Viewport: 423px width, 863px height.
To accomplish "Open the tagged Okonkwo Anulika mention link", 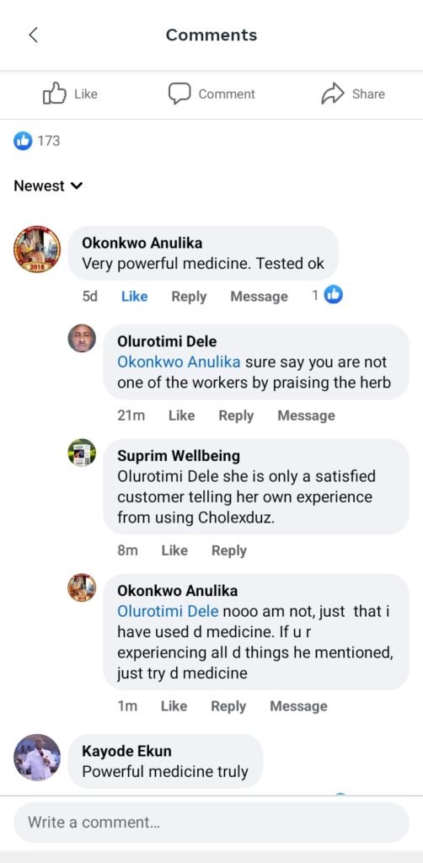I will tap(179, 362).
